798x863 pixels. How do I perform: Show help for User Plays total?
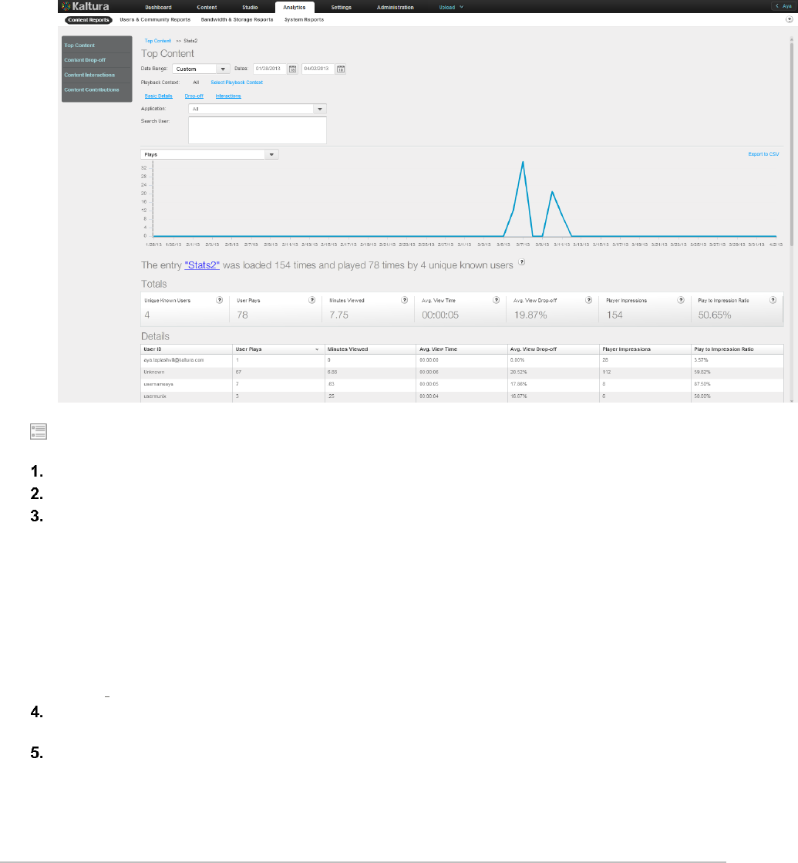coord(312,300)
